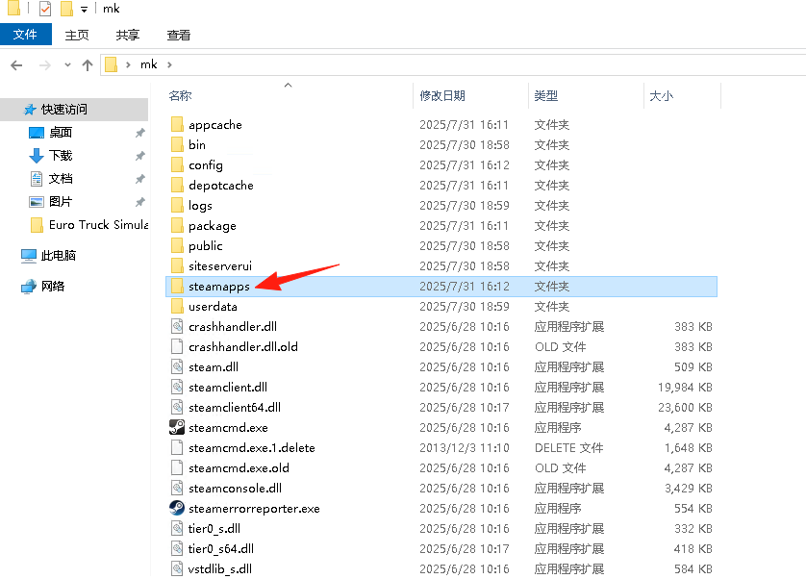Select the logs folder icon
This screenshot has height=579, width=806.
coord(177,205)
